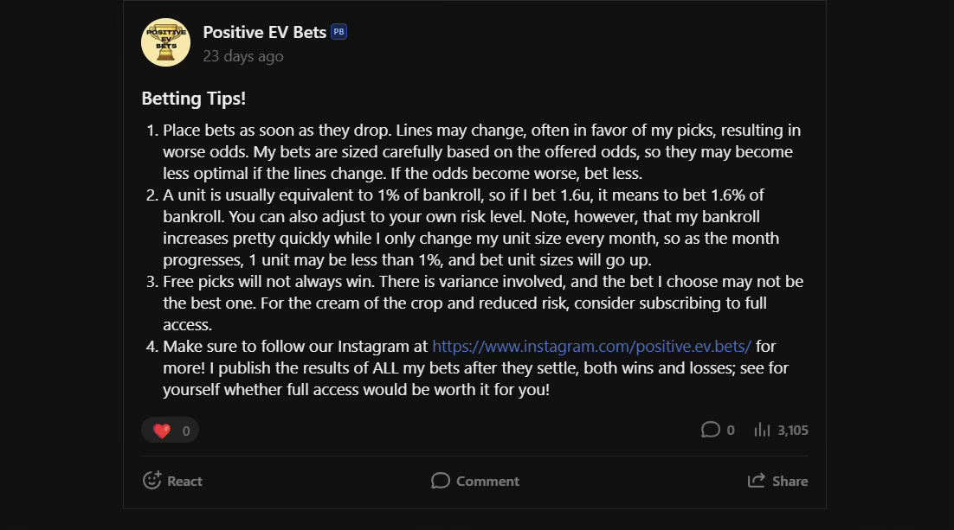This screenshot has width=954, height=530.
Task: Click the comment count number beside the bubble
Action: click(731, 430)
